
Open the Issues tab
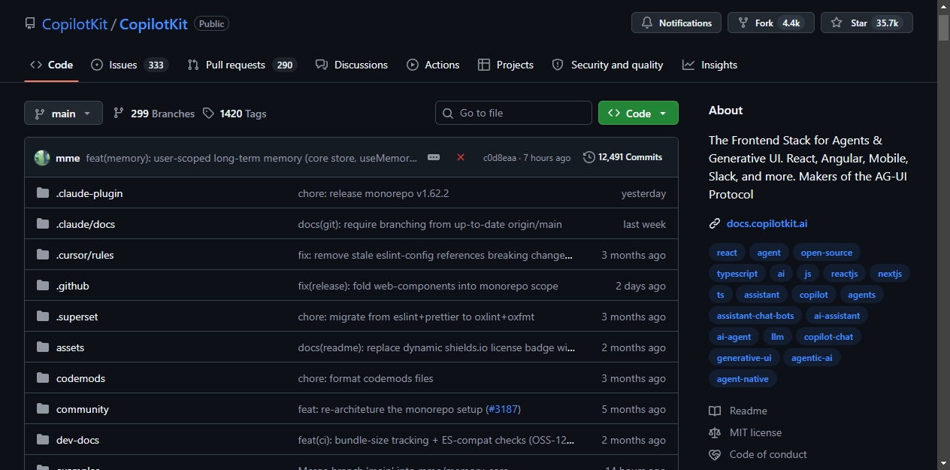pyautogui.click(x=129, y=65)
